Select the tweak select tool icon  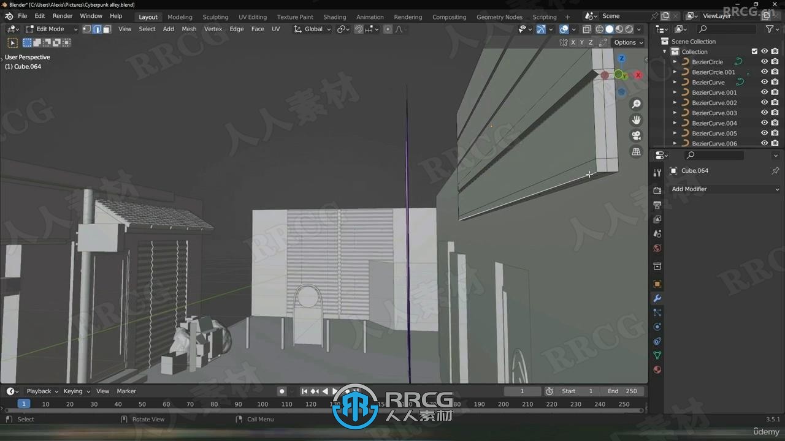[12, 43]
